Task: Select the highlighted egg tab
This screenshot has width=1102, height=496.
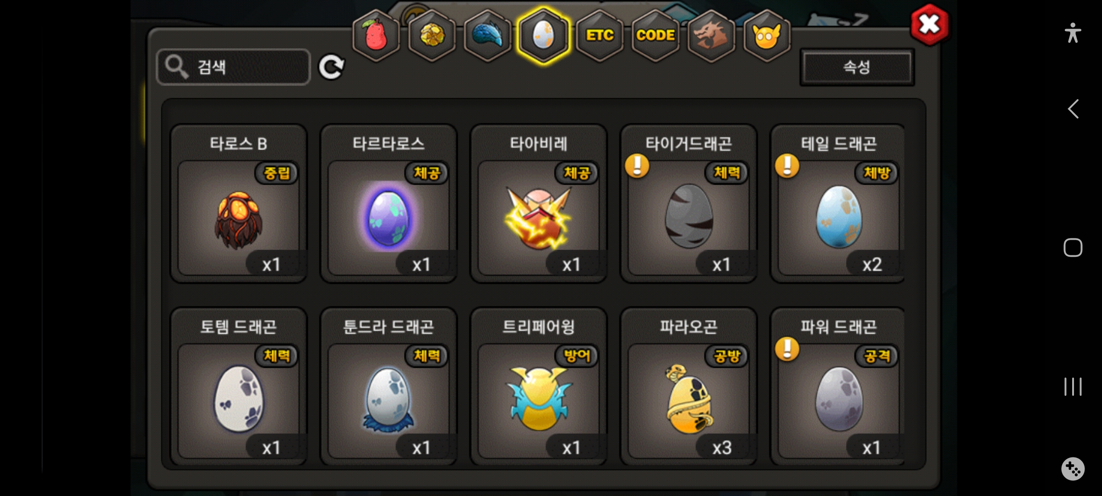Action: (x=544, y=36)
